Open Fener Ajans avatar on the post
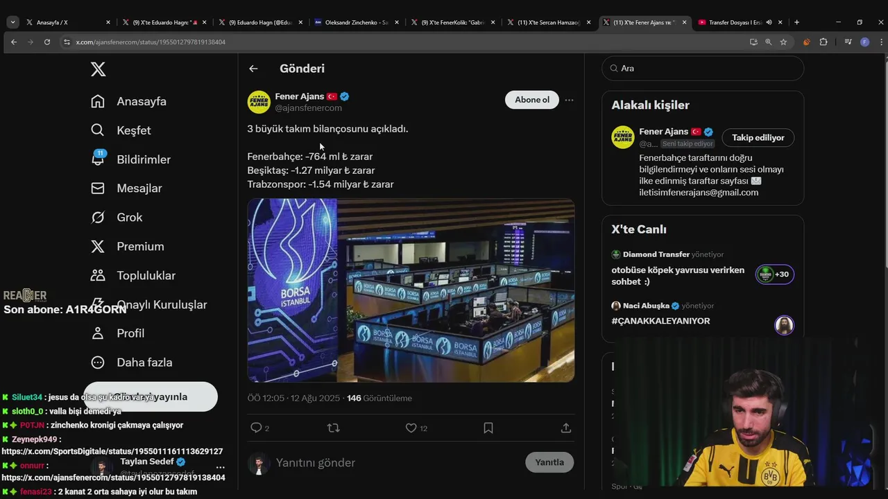 tap(259, 102)
